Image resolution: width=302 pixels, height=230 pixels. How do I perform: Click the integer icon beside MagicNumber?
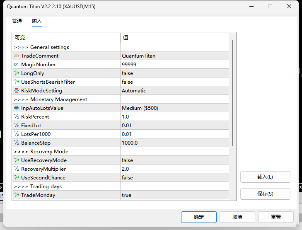tap(17, 64)
